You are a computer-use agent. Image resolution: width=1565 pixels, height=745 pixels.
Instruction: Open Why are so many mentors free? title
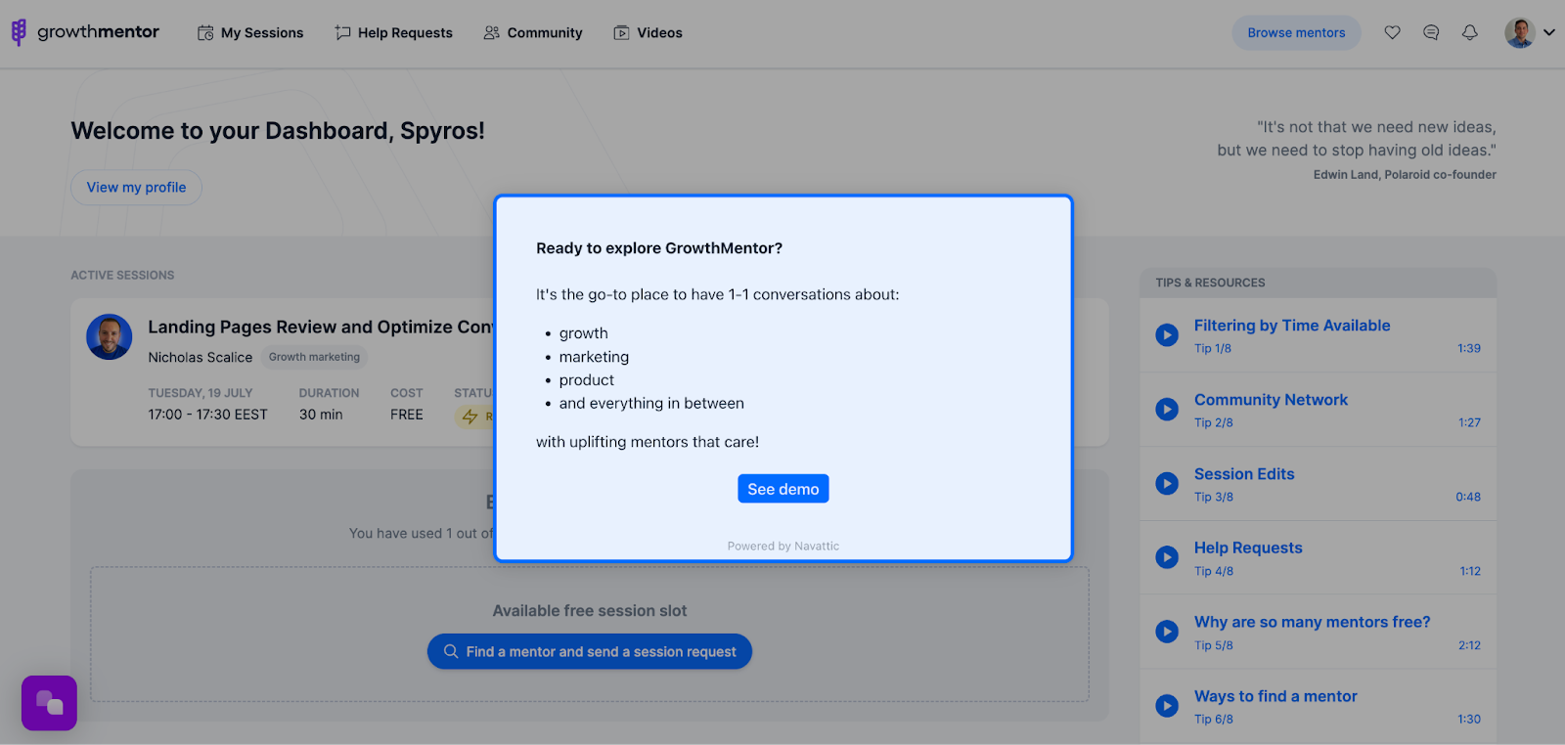[1312, 622]
